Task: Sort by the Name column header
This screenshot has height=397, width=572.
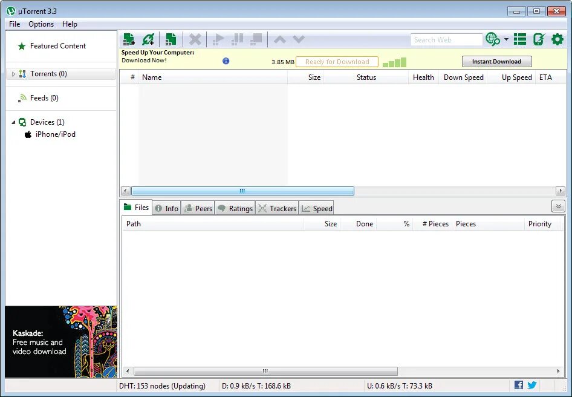Action: coord(213,77)
